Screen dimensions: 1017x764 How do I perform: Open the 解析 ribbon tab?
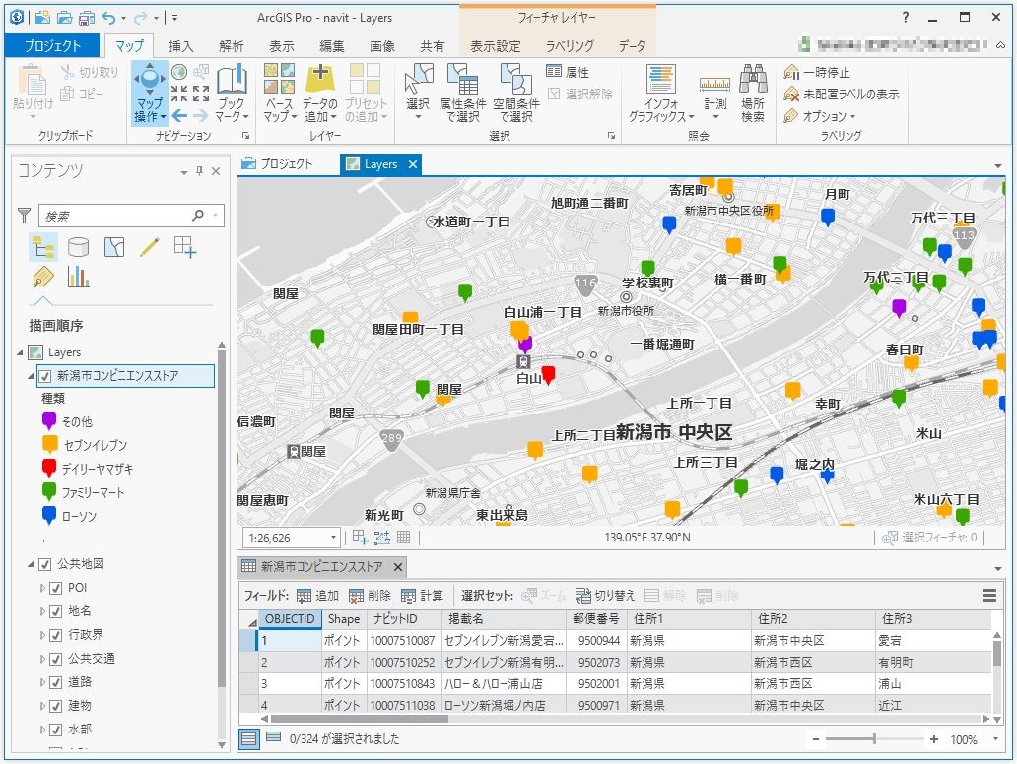231,46
